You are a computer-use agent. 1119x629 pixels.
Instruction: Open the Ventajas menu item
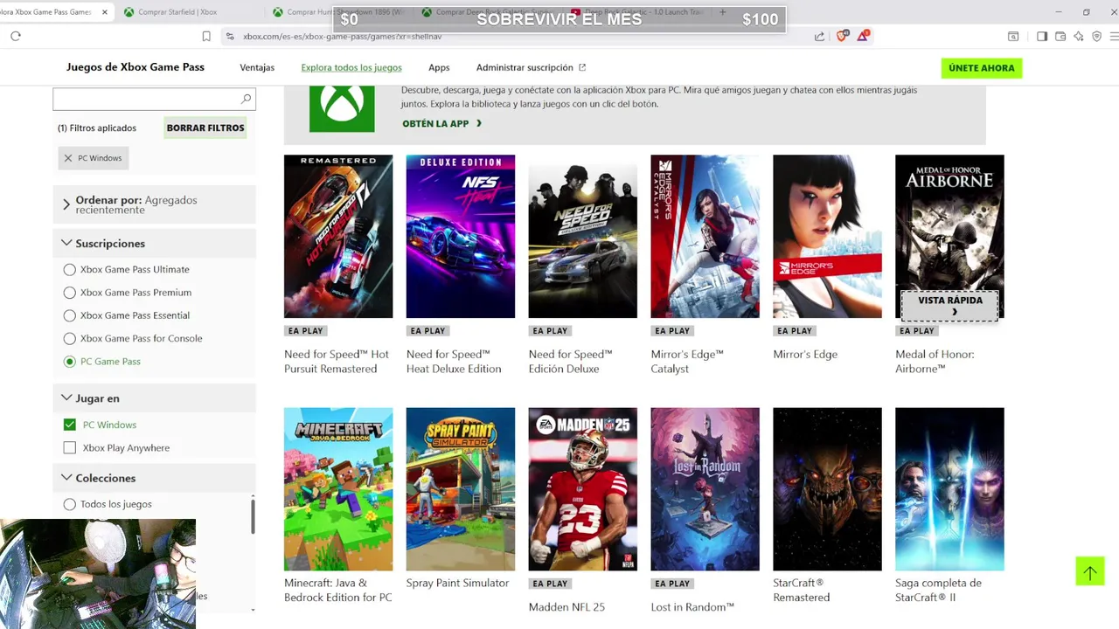[x=257, y=67]
